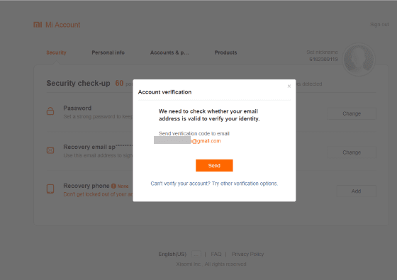Expand the language selector next to English(US)
The image size is (397, 280).
(196, 254)
